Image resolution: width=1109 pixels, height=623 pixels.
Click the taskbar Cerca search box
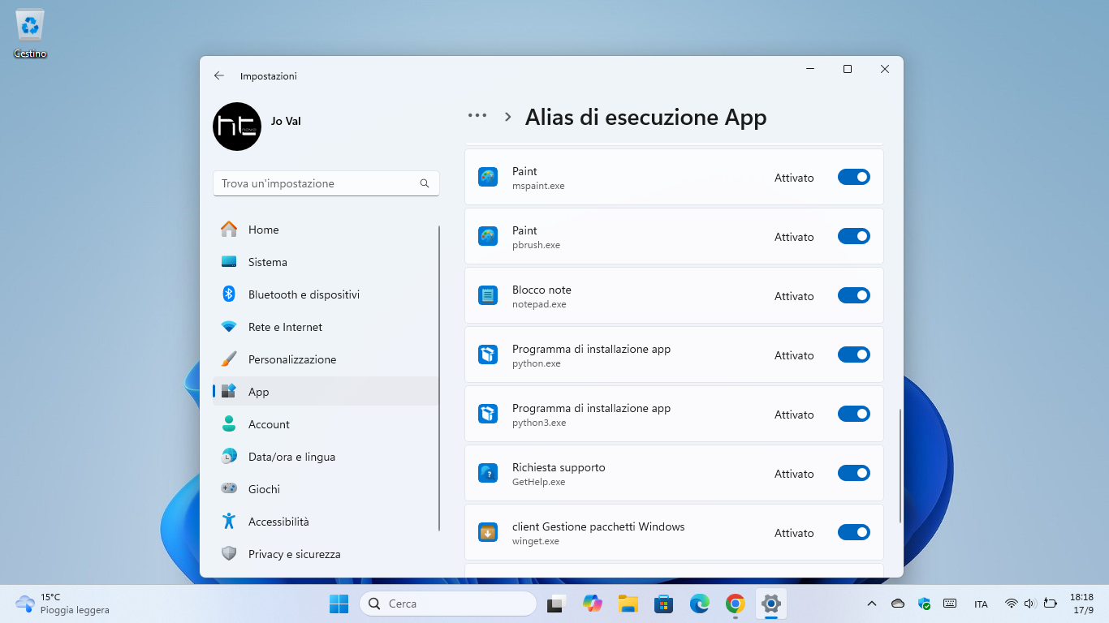pos(448,604)
